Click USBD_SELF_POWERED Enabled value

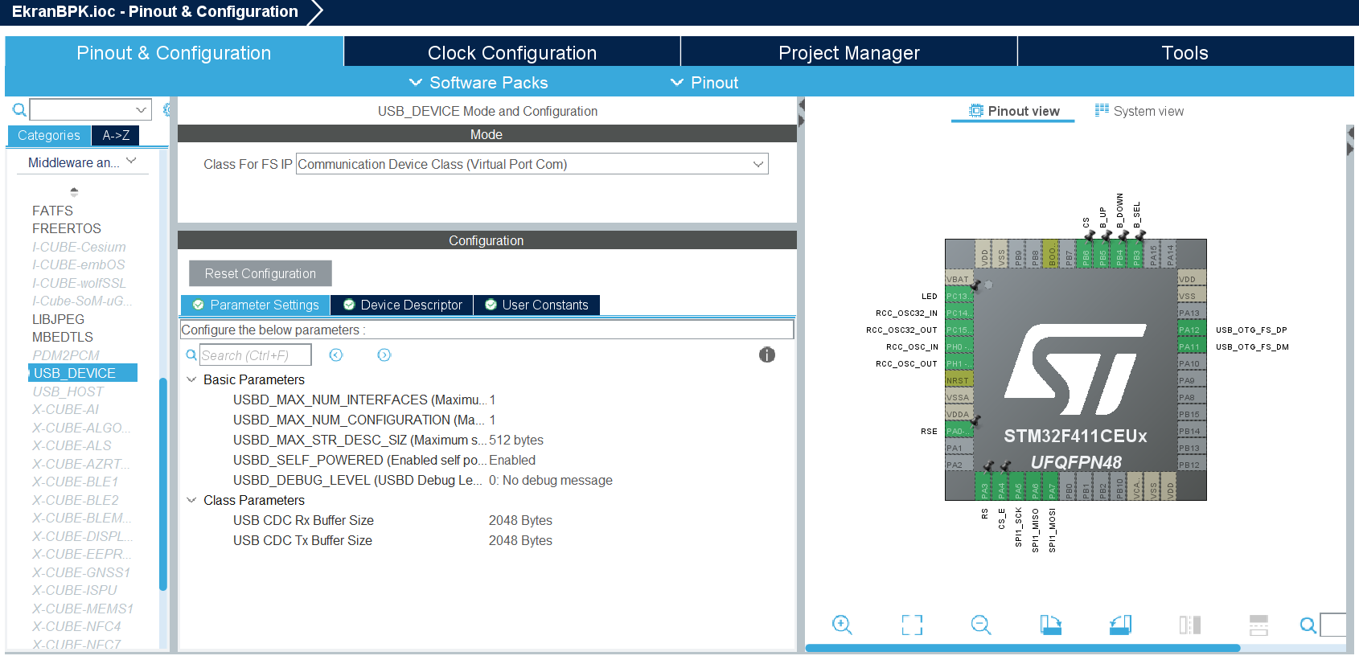[512, 460]
